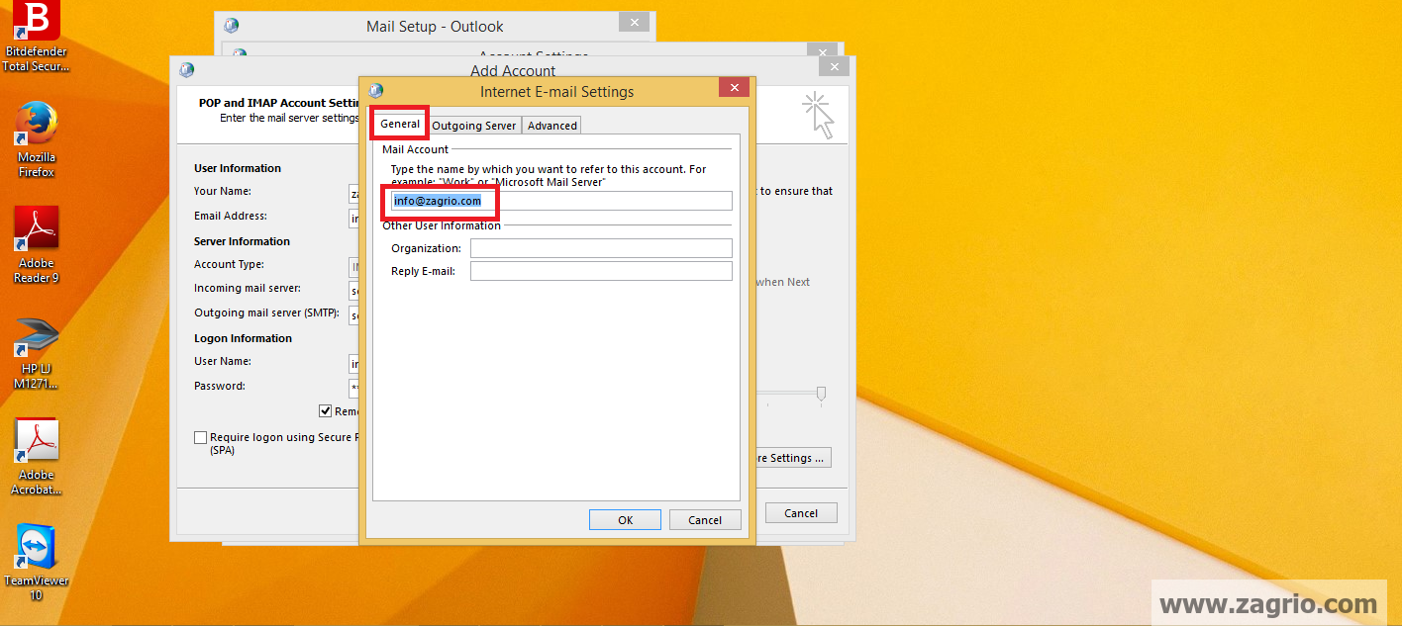Cancel the Internet E-mail Settings dialog
1402x626 pixels.
pyautogui.click(x=705, y=520)
